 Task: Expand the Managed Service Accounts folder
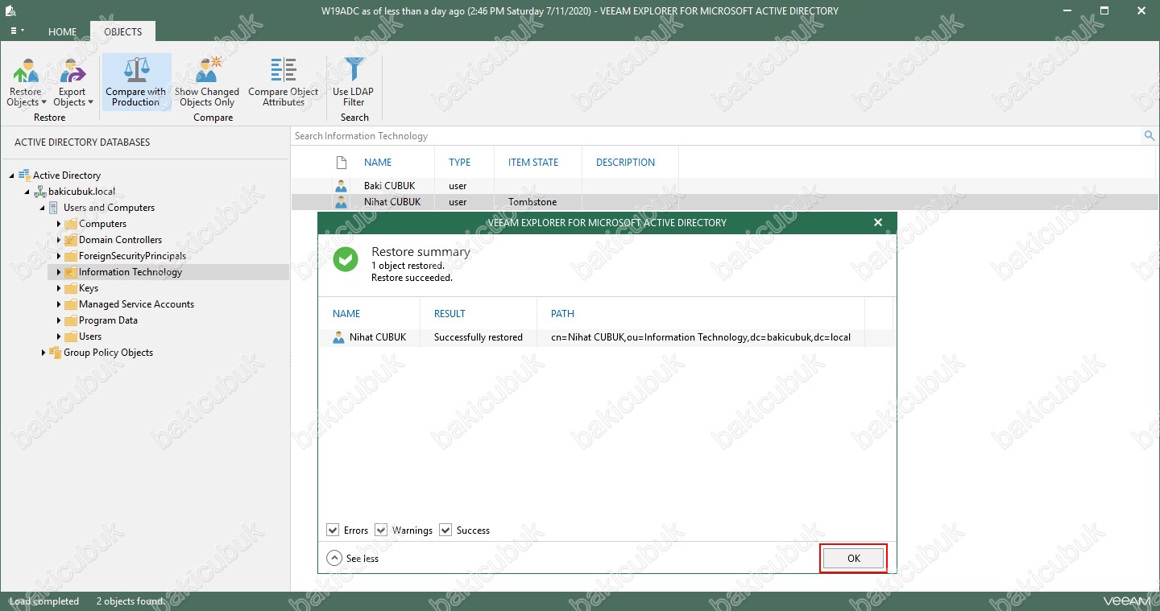59,304
